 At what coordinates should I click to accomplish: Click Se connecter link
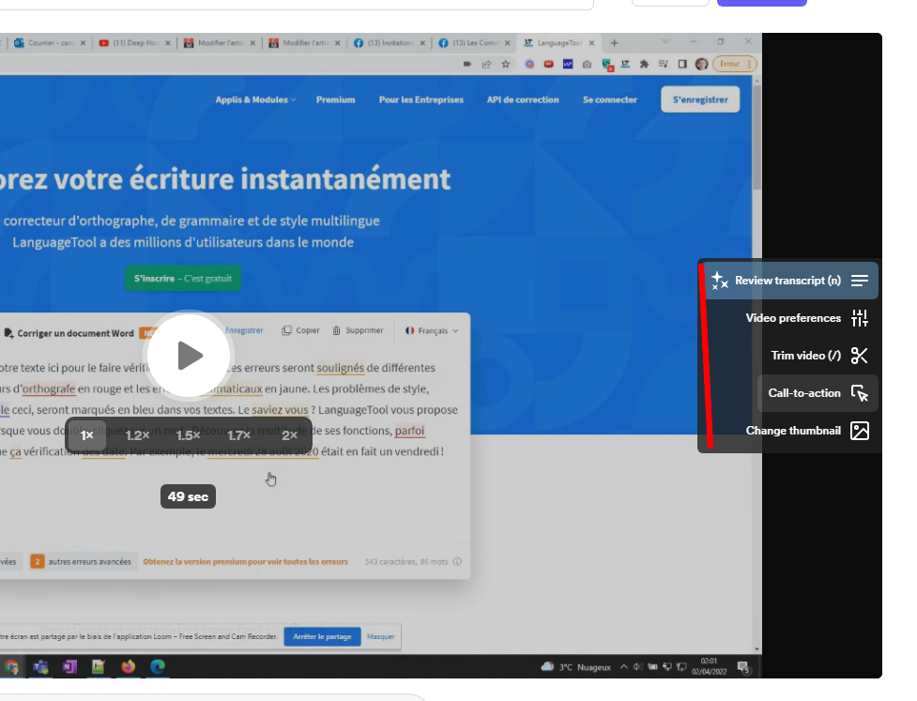[x=610, y=99]
